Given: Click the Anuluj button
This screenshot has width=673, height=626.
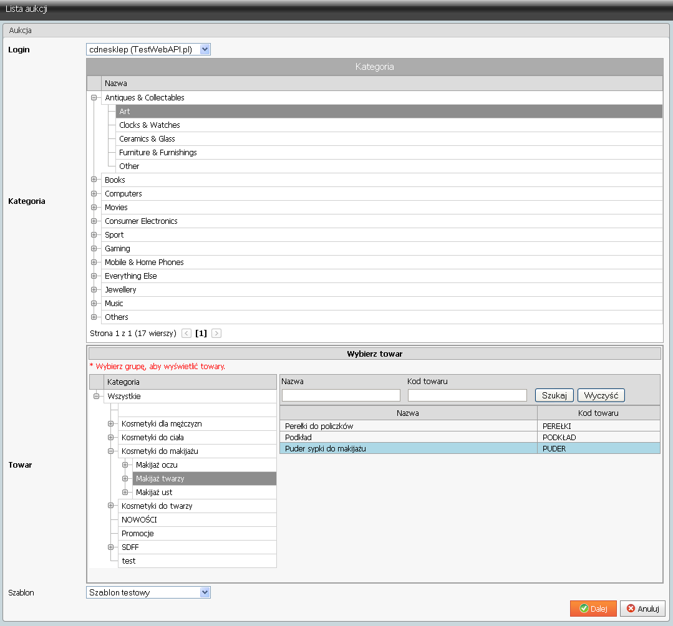Looking at the screenshot, I should pos(642,609).
